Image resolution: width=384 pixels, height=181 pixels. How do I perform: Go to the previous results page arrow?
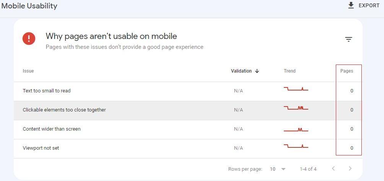(x=333, y=168)
